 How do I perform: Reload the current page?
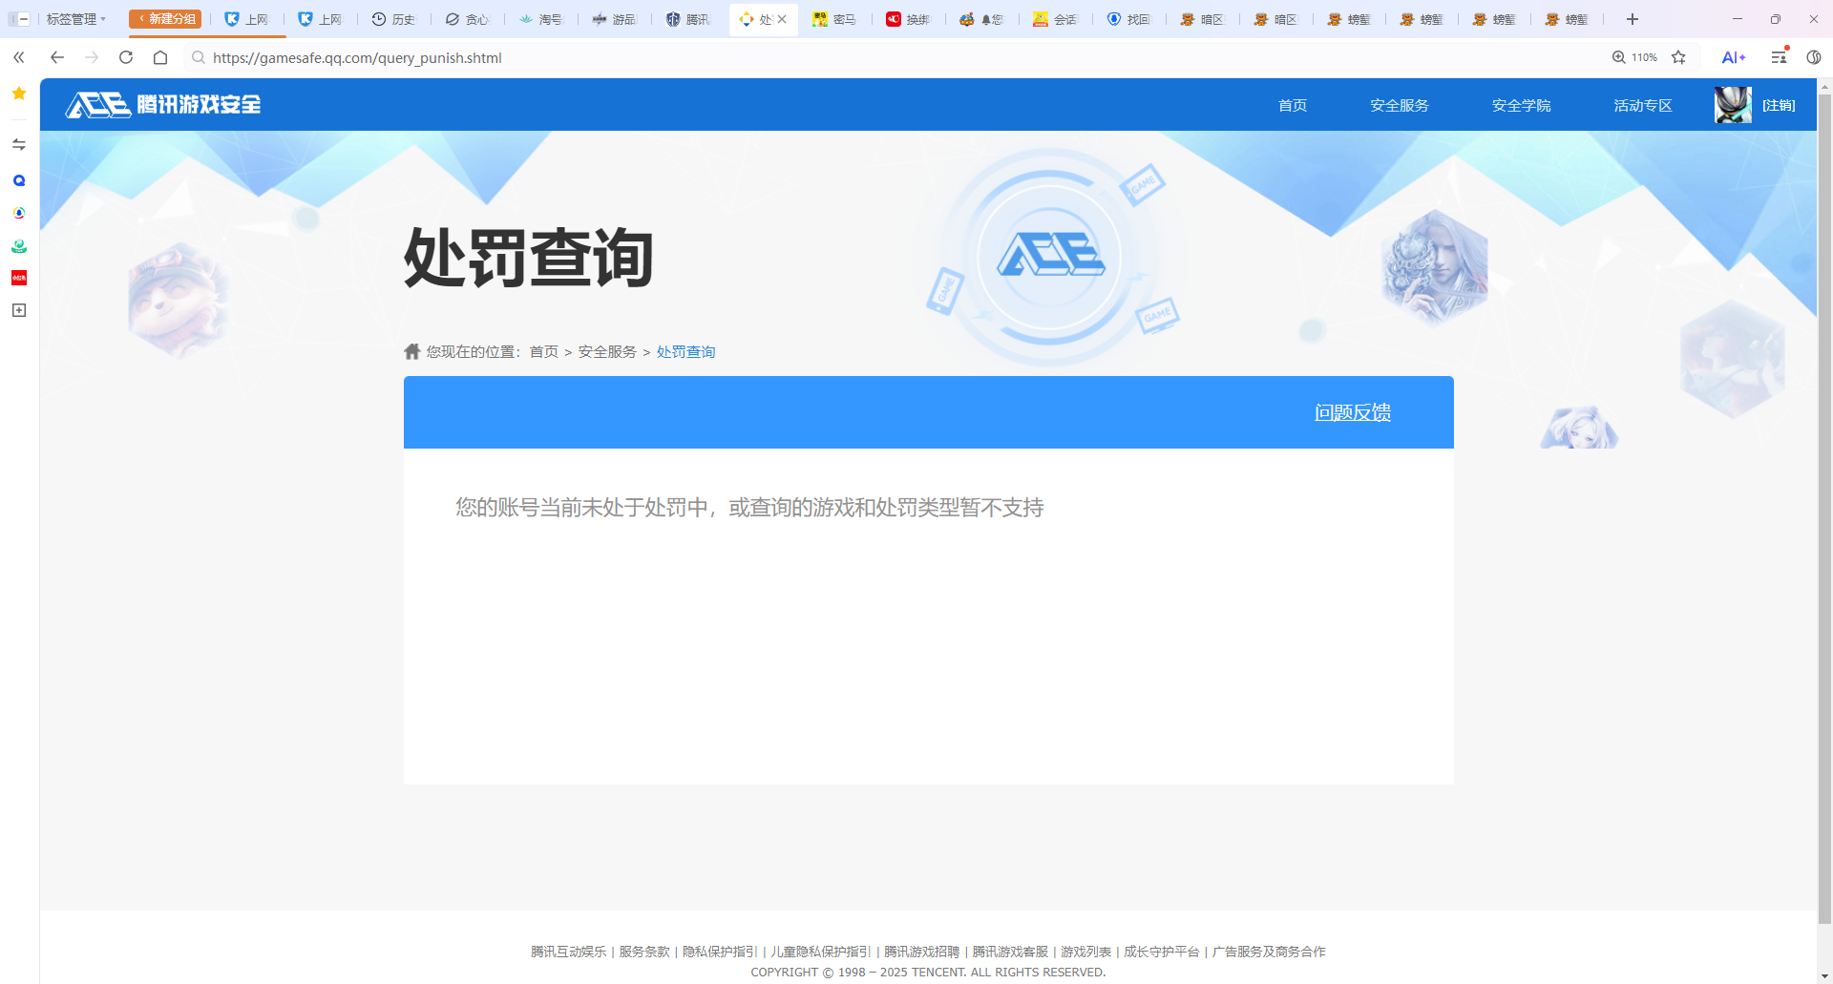126,57
